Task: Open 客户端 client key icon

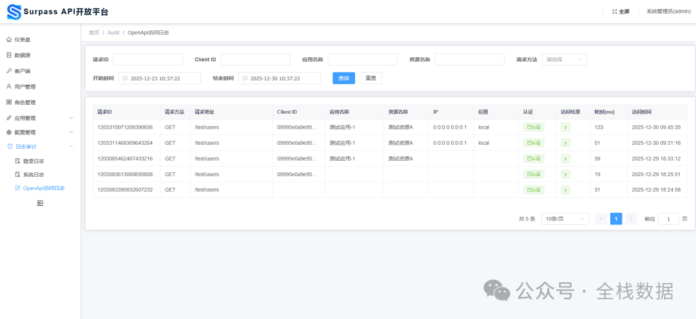Action: pos(9,71)
